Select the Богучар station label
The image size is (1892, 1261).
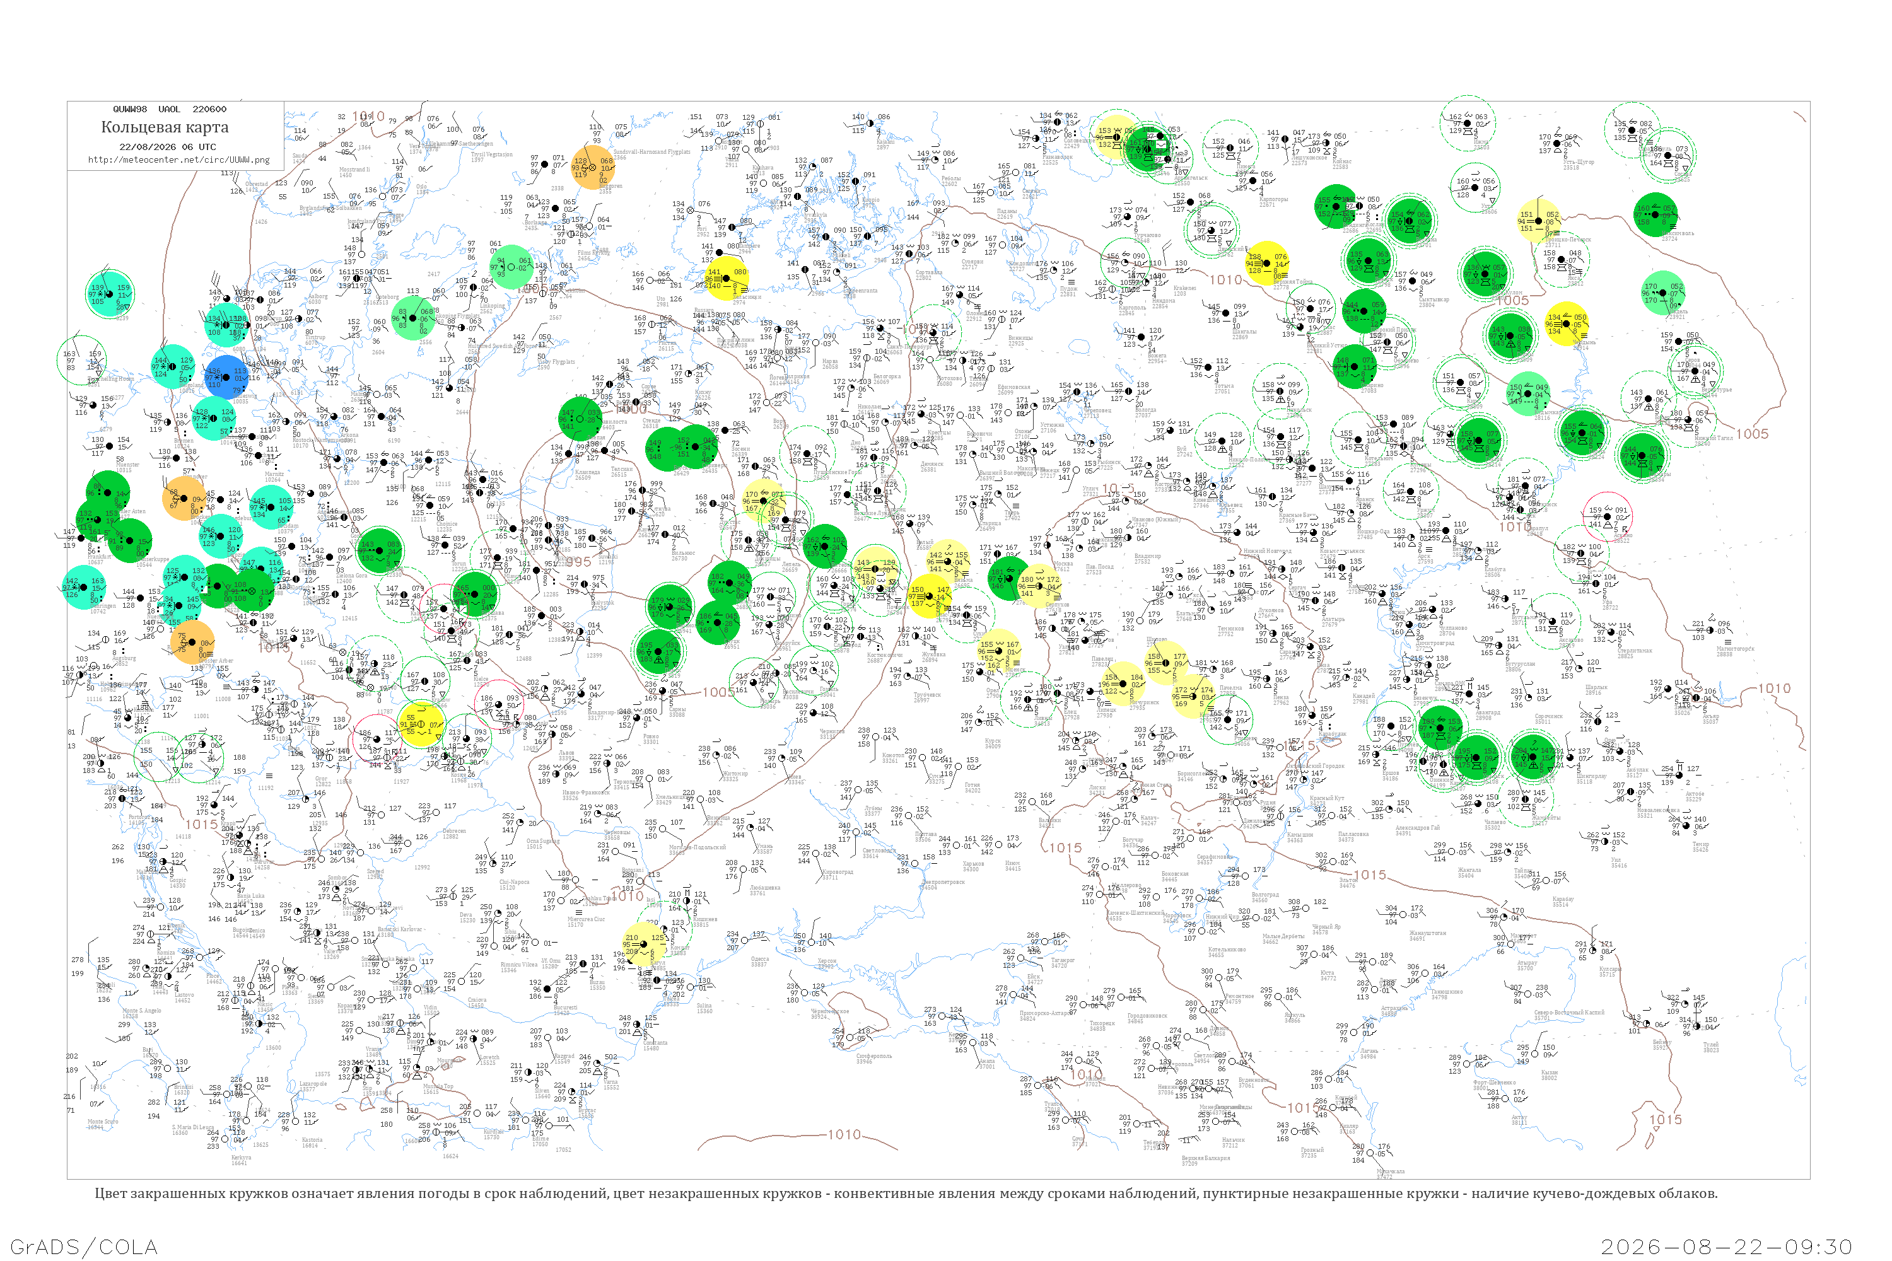1133,840
